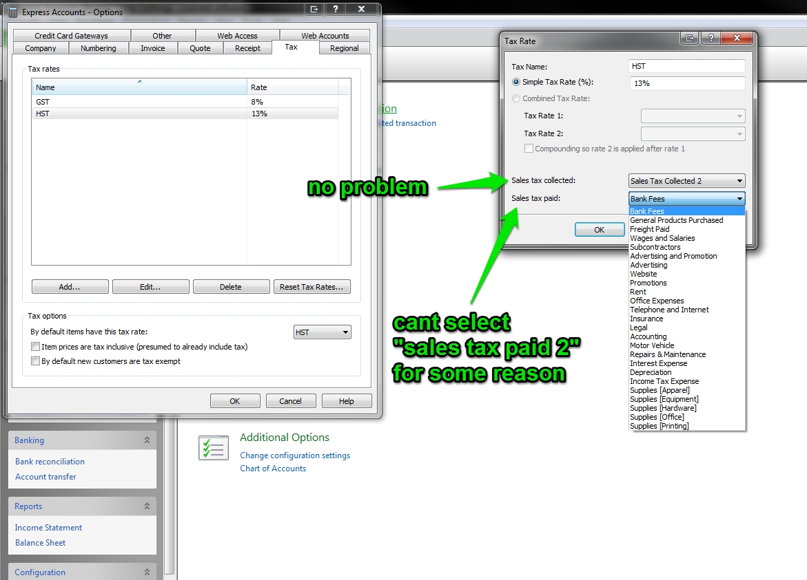
Task: Click Cancel in the Options dialog
Action: 291,400
